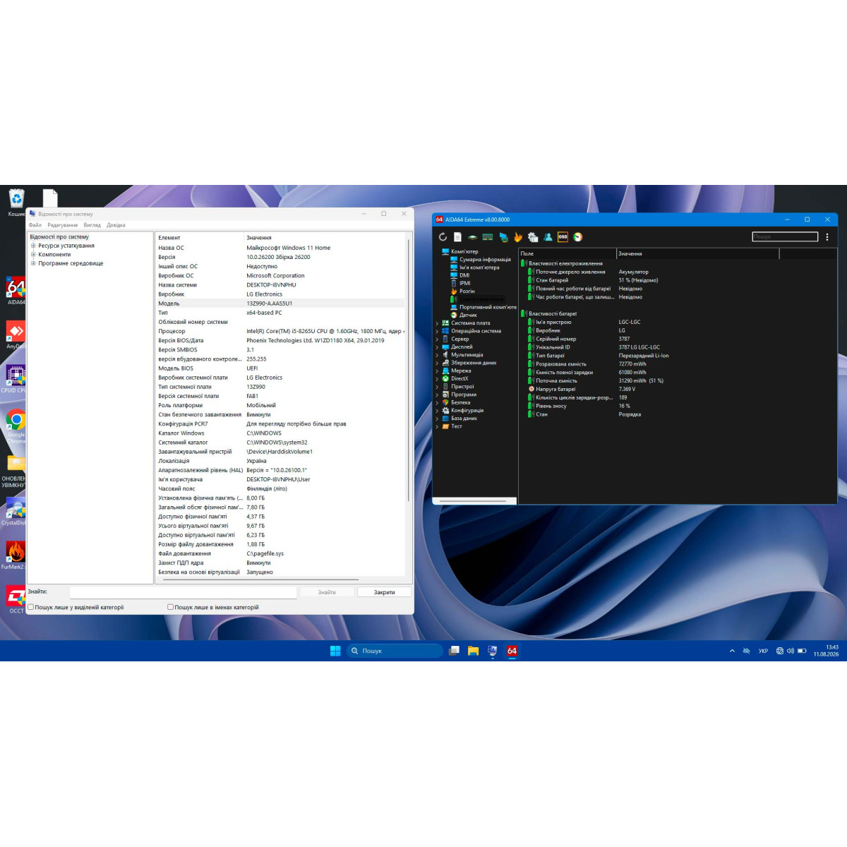
Task: Click the 'Елемент' column header
Action: click(x=200, y=238)
